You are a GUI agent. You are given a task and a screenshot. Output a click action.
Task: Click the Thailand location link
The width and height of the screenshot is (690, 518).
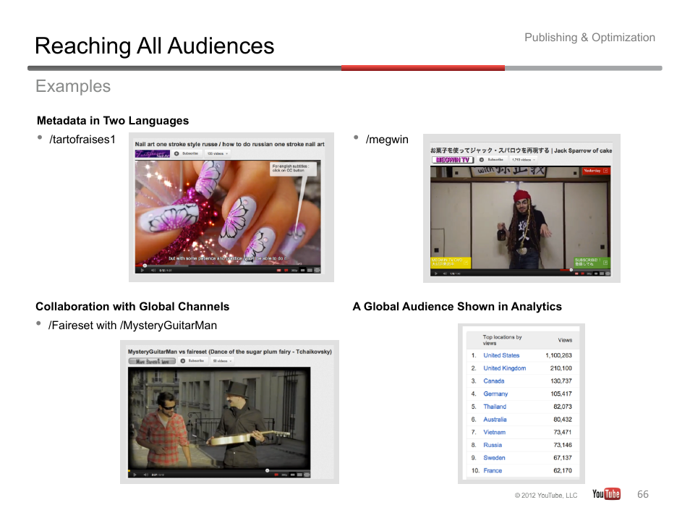coord(495,406)
